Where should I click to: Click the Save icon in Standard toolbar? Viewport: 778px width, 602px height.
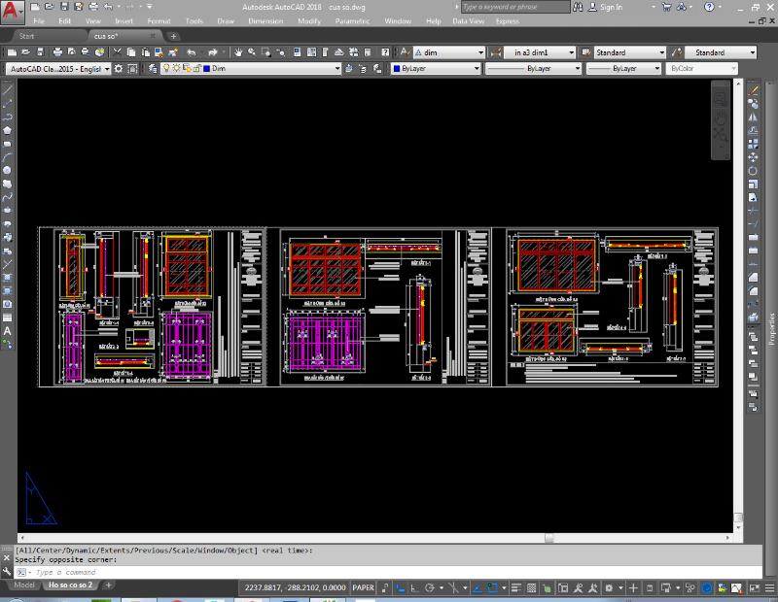(40, 52)
